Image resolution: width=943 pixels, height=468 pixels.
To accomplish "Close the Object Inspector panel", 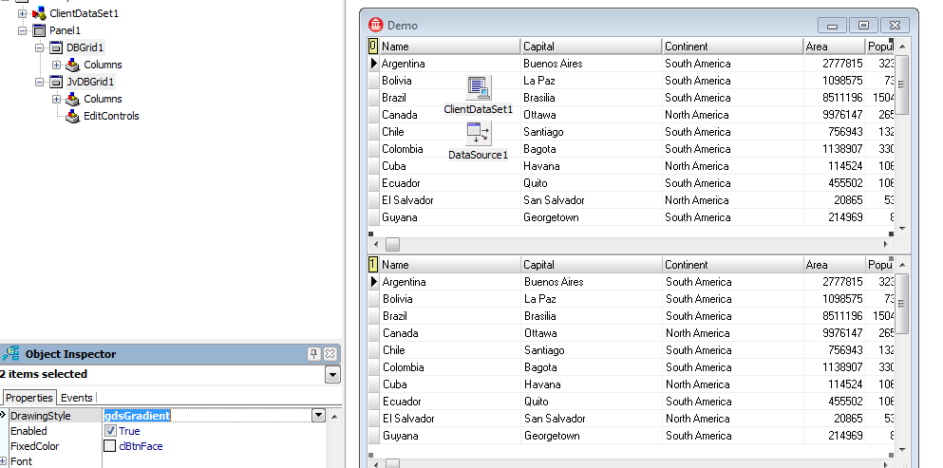I will [330, 354].
